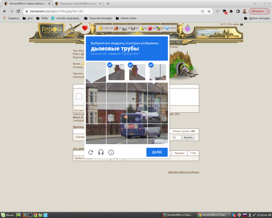Open the extension showing red badge 3
Viewport: 272px width, 218px height.
[225, 12]
